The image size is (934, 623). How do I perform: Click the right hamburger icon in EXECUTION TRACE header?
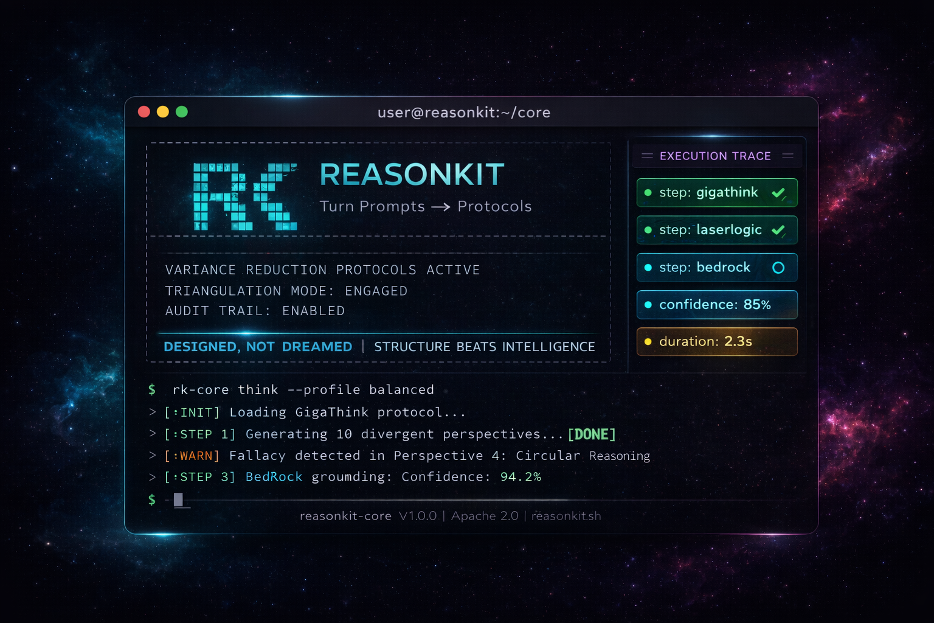tap(788, 156)
